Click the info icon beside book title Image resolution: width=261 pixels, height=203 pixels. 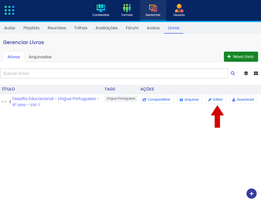tap(10, 102)
